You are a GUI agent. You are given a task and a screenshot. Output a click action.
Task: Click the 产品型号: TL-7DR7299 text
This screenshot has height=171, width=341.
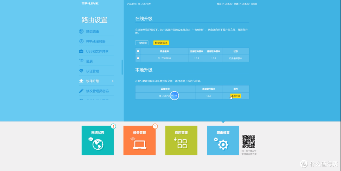pos(139,4)
